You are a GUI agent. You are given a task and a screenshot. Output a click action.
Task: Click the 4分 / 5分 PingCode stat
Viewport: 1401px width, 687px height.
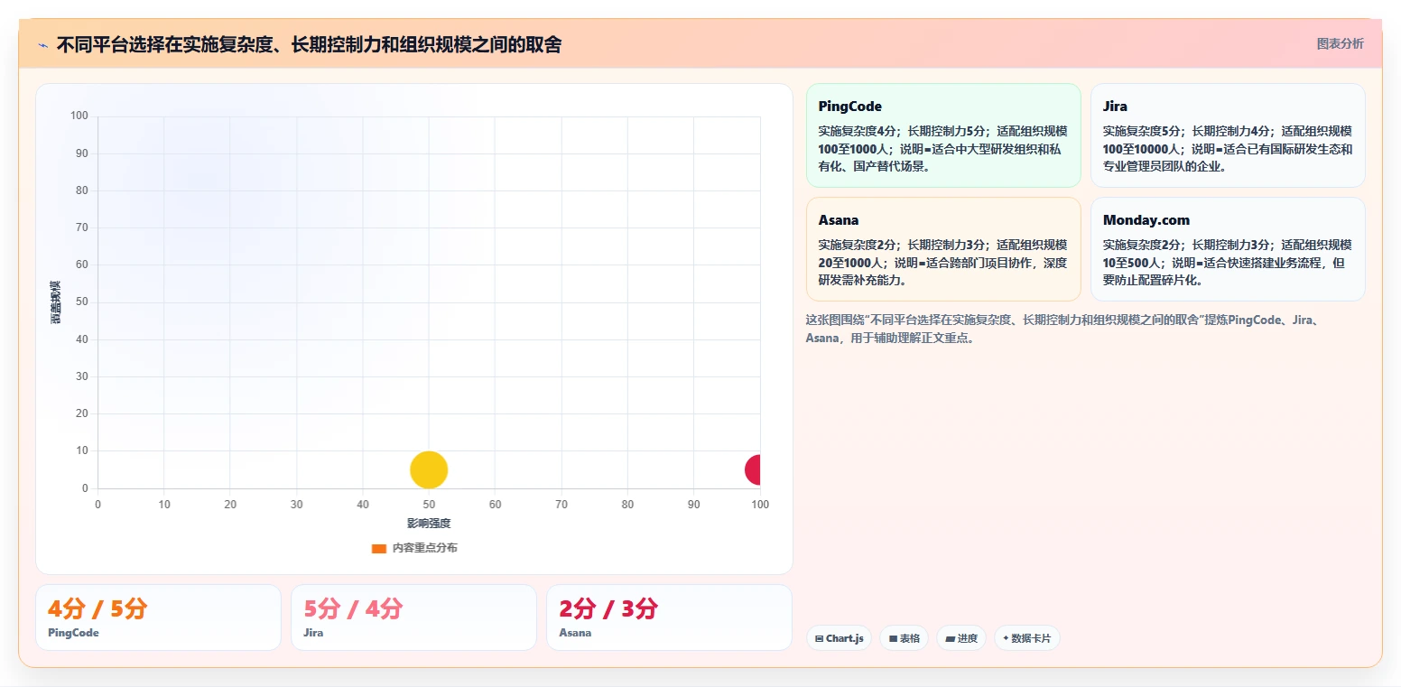pyautogui.click(x=158, y=617)
